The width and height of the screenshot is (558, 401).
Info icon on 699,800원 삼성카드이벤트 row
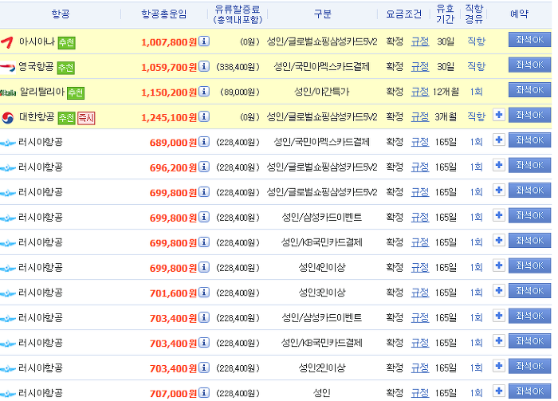[204, 217]
